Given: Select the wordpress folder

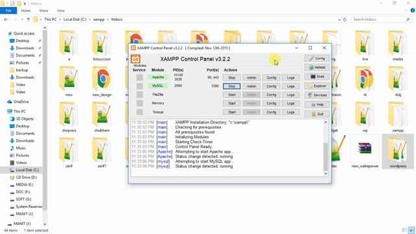Looking at the screenshot, I should coord(398,151).
